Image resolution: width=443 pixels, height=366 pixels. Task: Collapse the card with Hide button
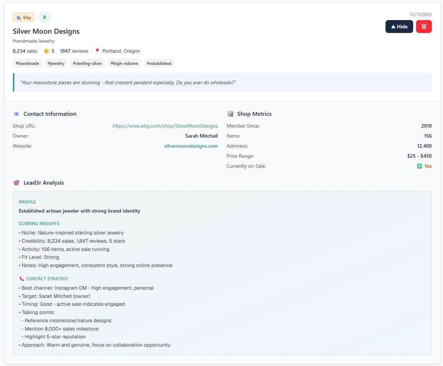click(399, 27)
